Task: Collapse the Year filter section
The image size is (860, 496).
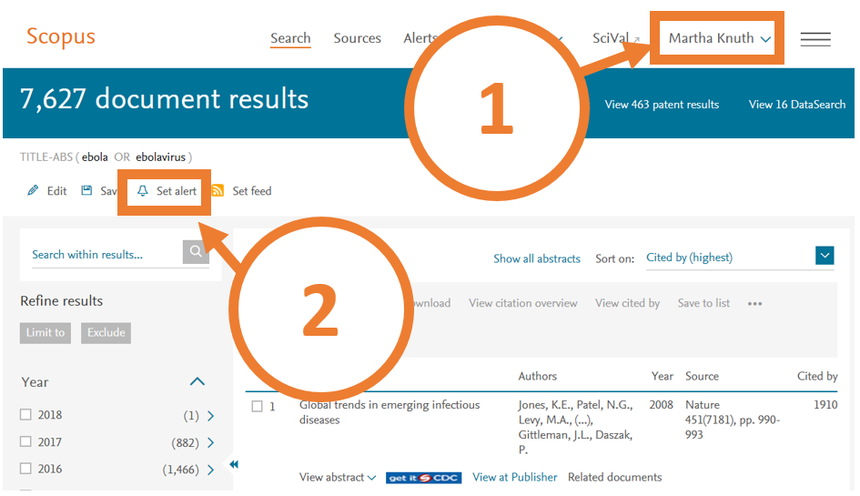Action: tap(197, 382)
